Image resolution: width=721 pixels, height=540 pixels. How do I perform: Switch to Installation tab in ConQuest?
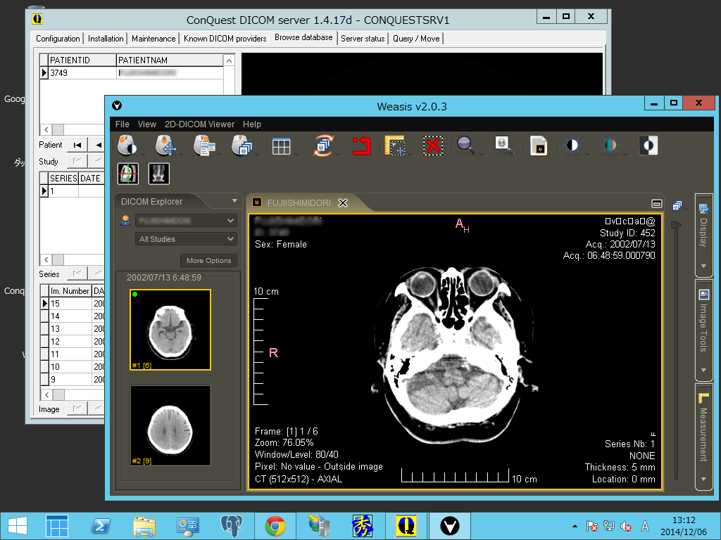pos(106,39)
